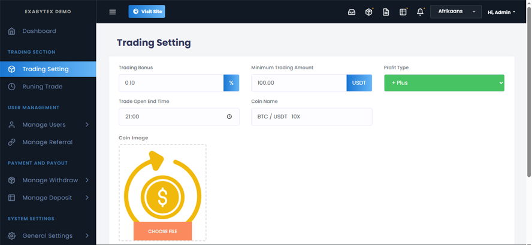
Task: Expand General Settings chevron
Action: pyautogui.click(x=87, y=235)
